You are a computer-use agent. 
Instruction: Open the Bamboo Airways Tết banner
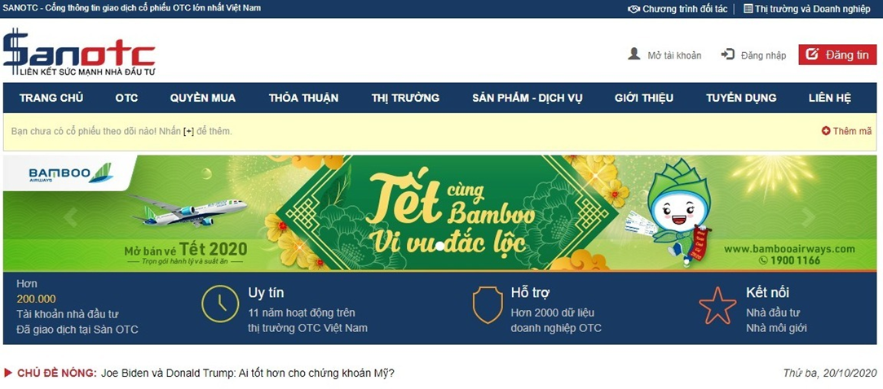coord(439,213)
